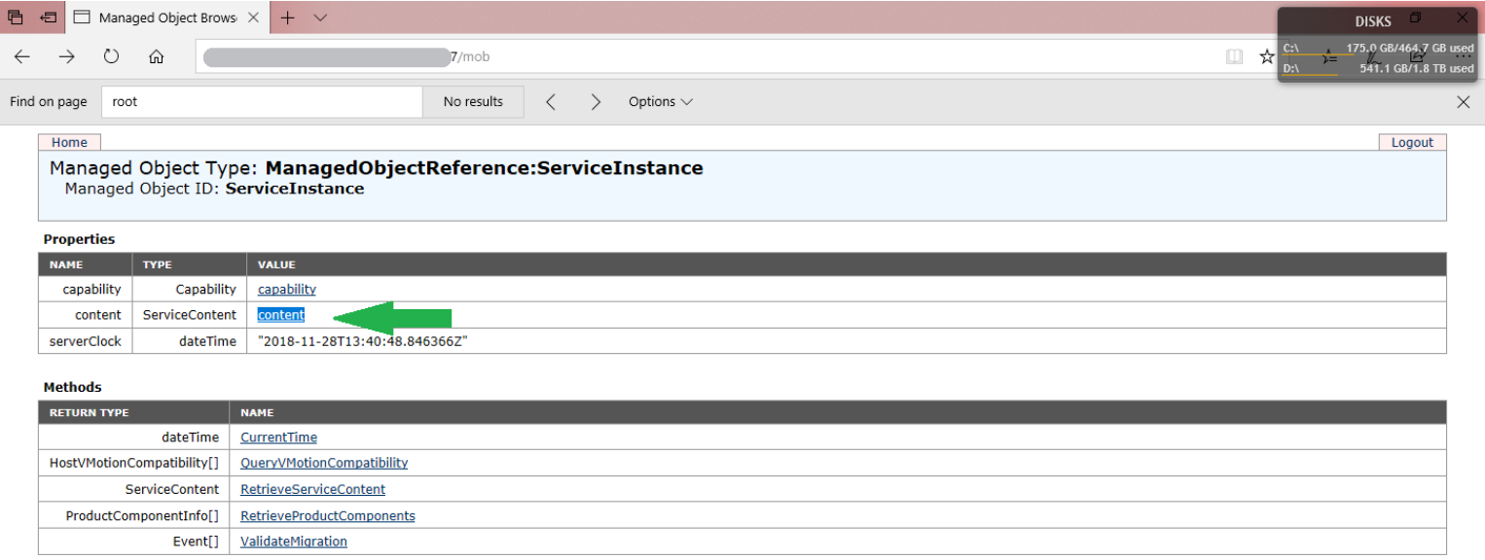Set these tabs aside icon
This screenshot has height=560, width=1485.
click(x=48, y=17)
